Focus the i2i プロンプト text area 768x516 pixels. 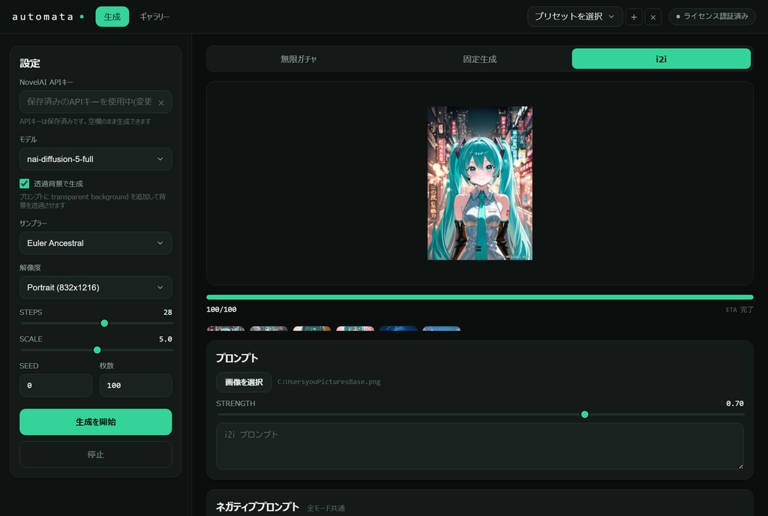[x=480, y=446]
